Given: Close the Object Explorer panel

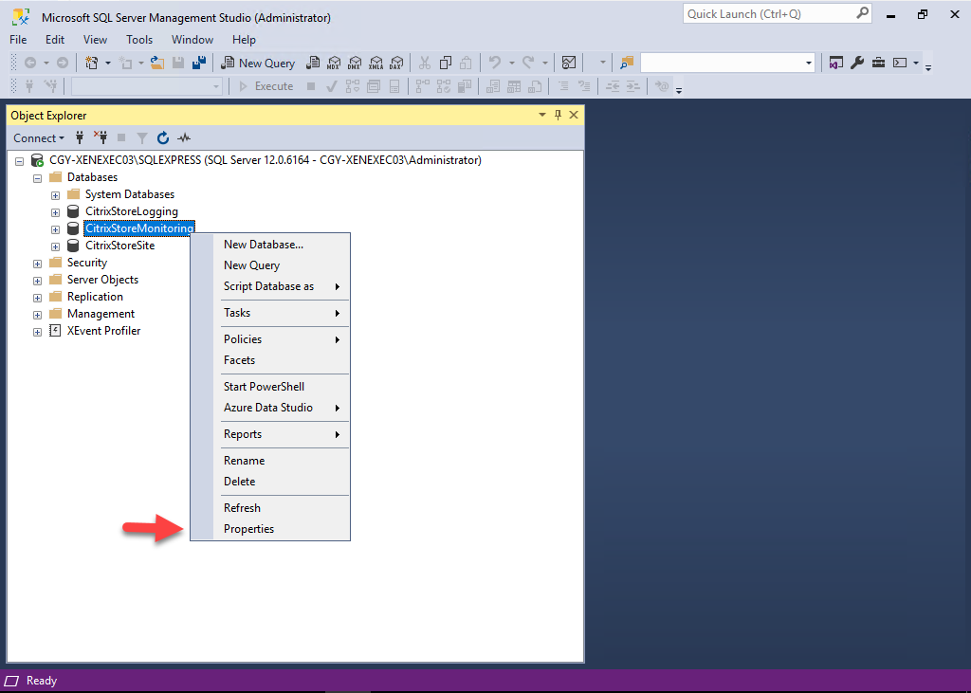Looking at the screenshot, I should tap(574, 115).
